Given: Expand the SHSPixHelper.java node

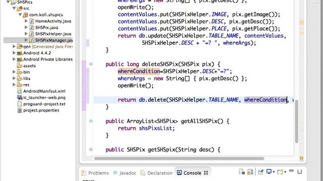Looking at the screenshot, I should [x=26, y=34].
